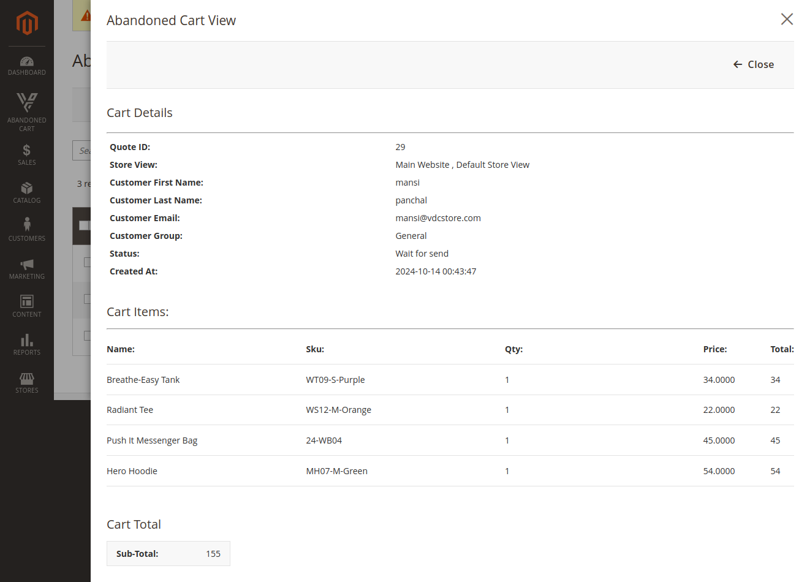Image resolution: width=810 pixels, height=582 pixels.
Task: Tick the second grid row checkbox
Action: click(x=87, y=299)
